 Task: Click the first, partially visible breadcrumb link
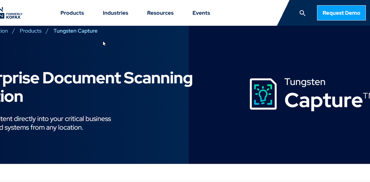3,31
